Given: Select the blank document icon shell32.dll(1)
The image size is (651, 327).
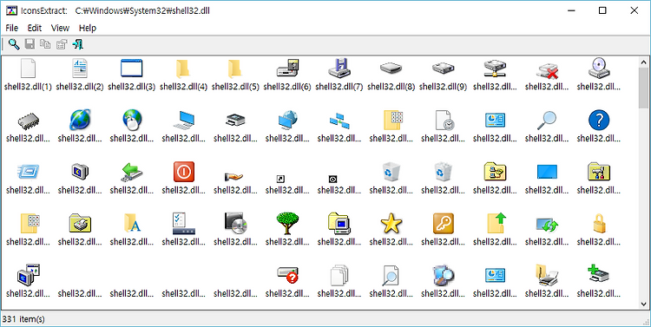Looking at the screenshot, I should click(x=29, y=69).
